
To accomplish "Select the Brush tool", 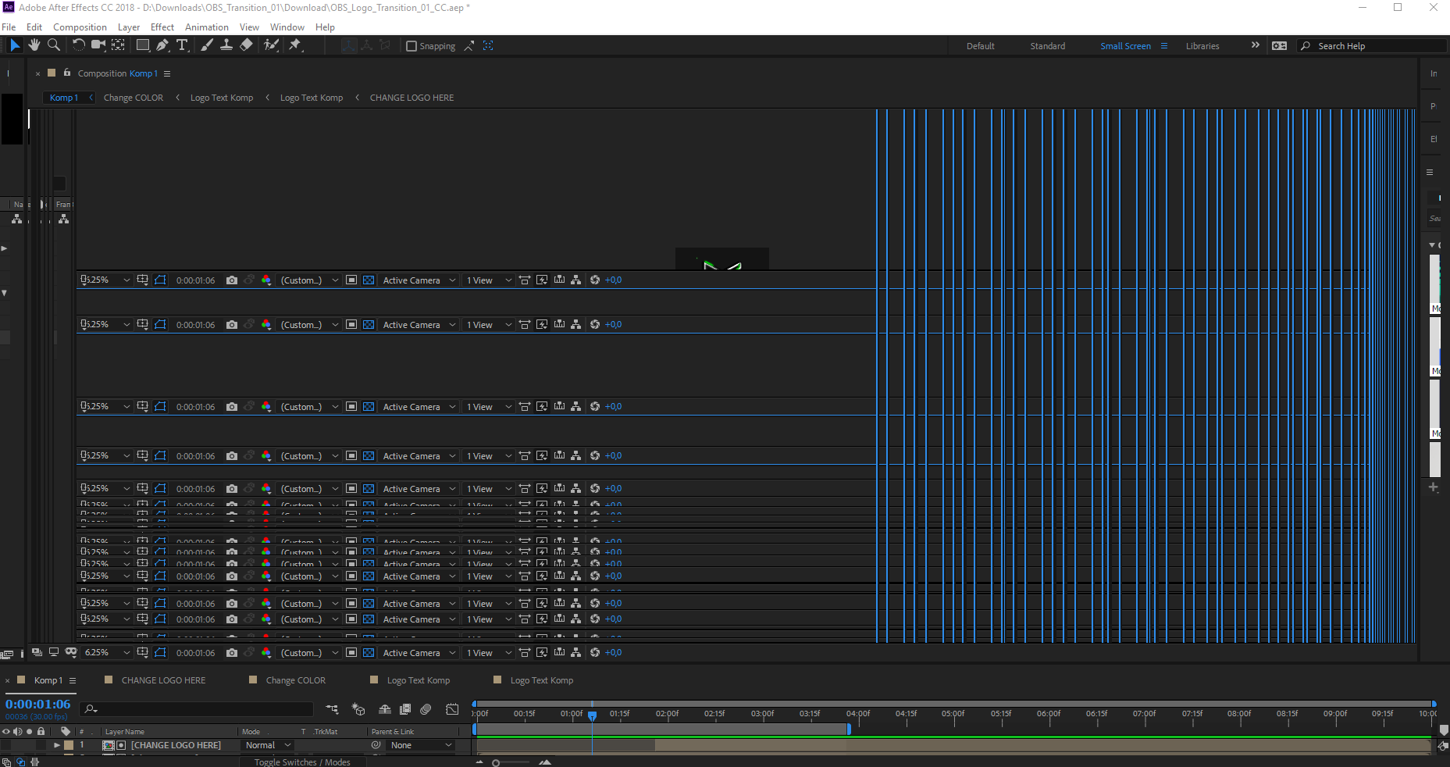I will (x=207, y=45).
